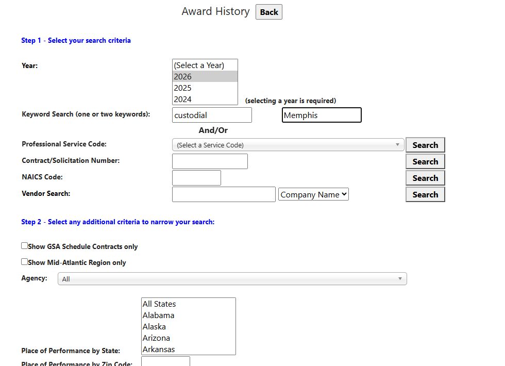505x366 pixels.
Task: Click the Back button beside Award History
Action: click(x=268, y=12)
